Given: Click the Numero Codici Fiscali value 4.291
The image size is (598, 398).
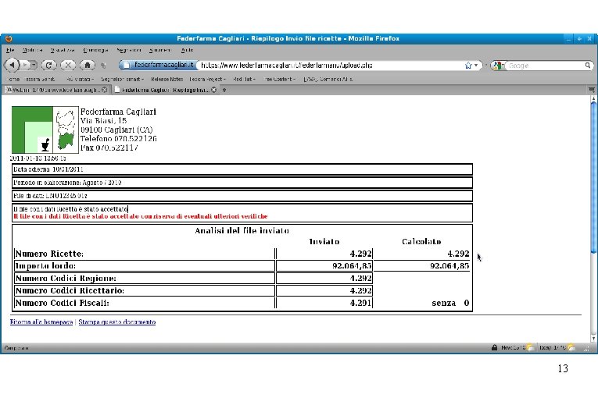Looking at the screenshot, I should [360, 303].
